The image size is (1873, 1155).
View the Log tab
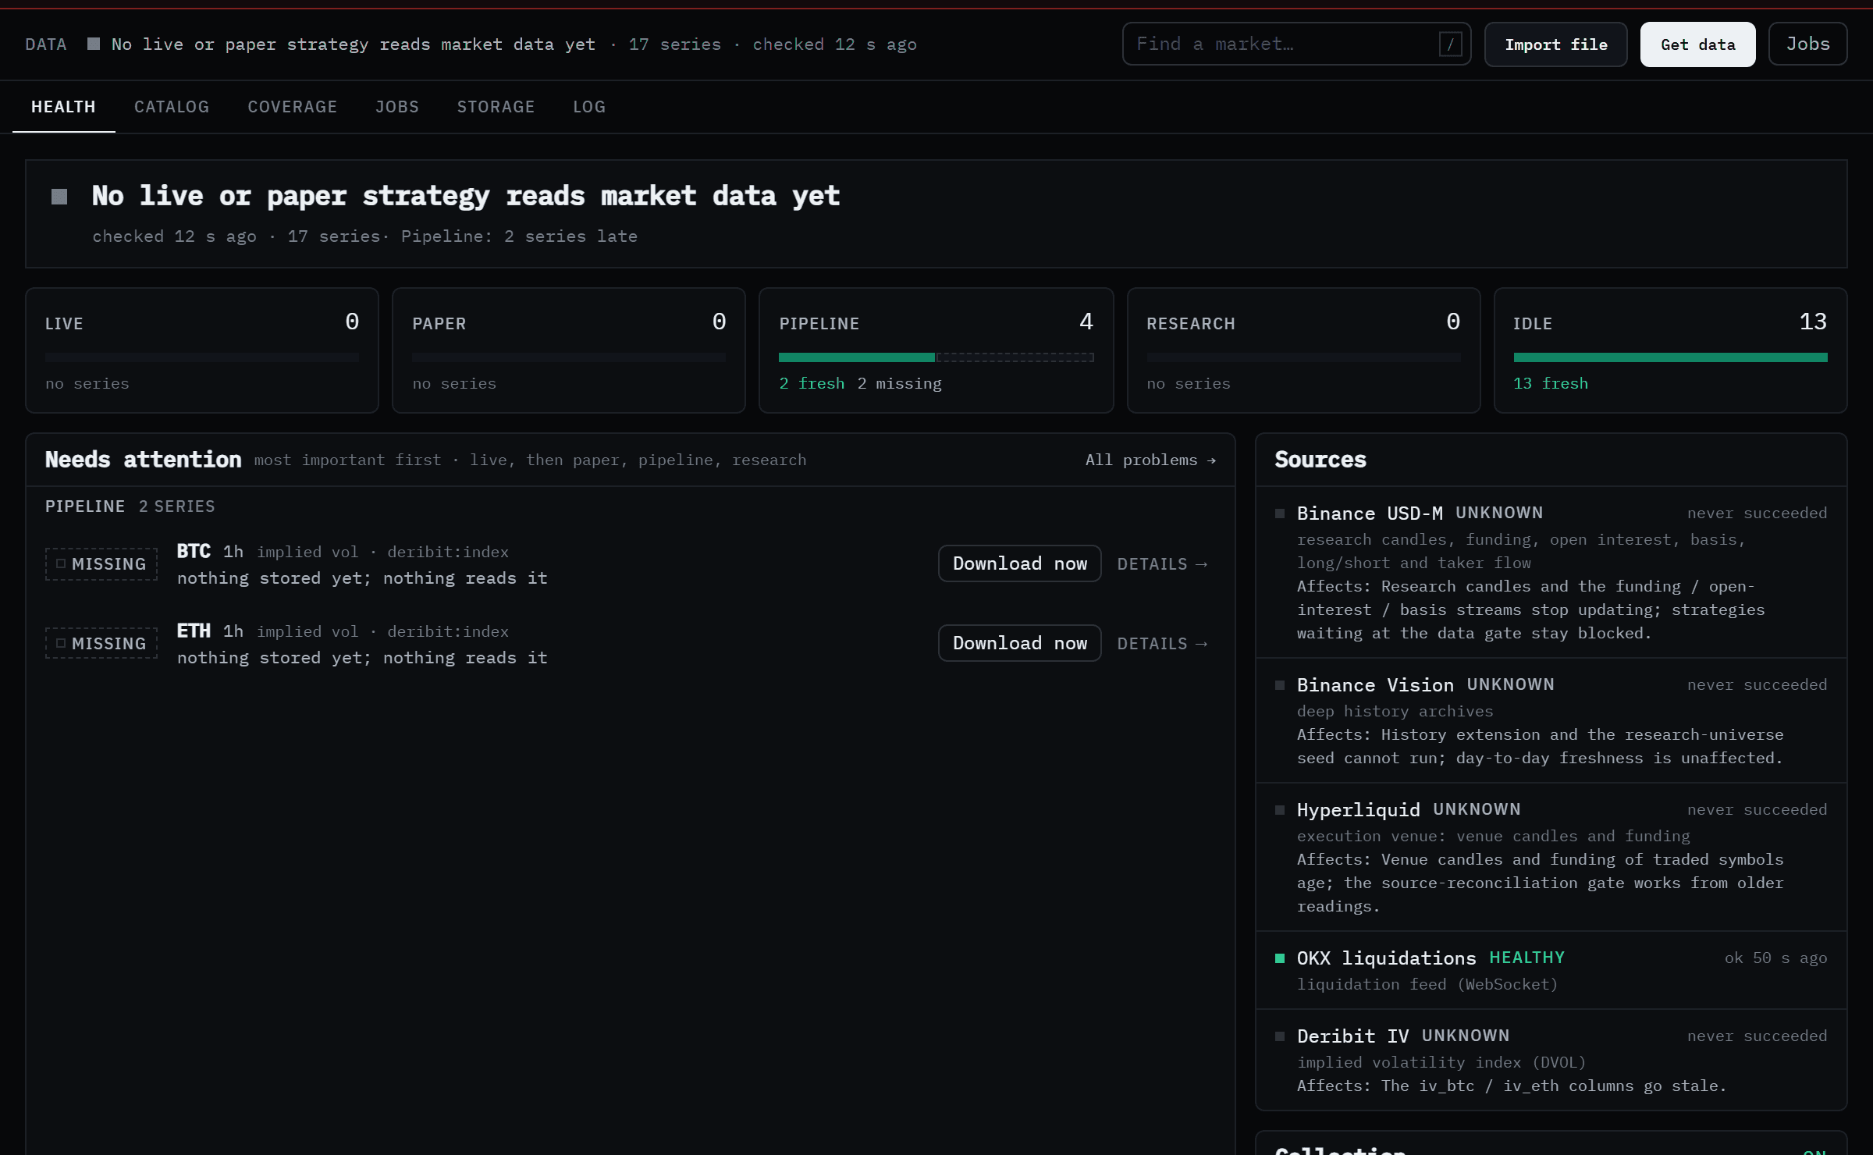click(x=589, y=107)
